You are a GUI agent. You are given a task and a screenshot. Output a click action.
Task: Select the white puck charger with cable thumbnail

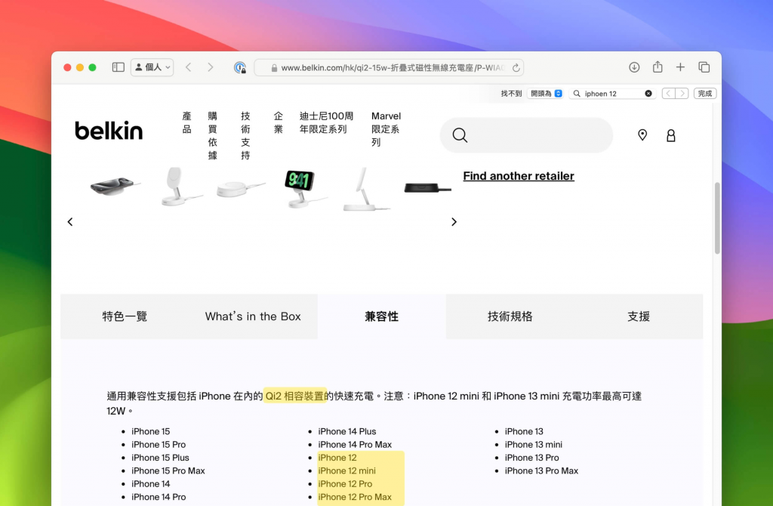point(241,189)
